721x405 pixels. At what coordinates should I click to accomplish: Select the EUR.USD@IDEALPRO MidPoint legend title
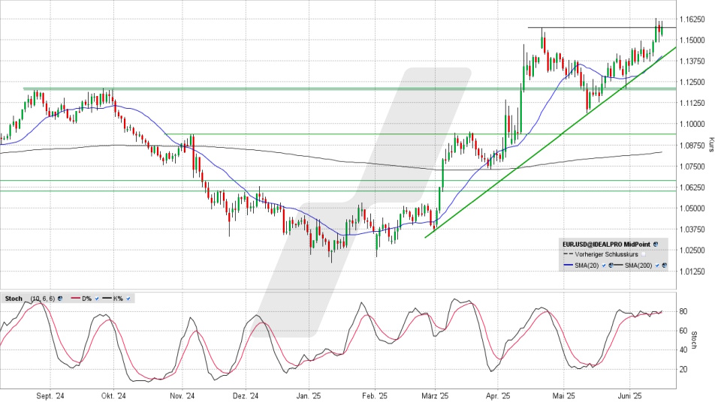[607, 244]
